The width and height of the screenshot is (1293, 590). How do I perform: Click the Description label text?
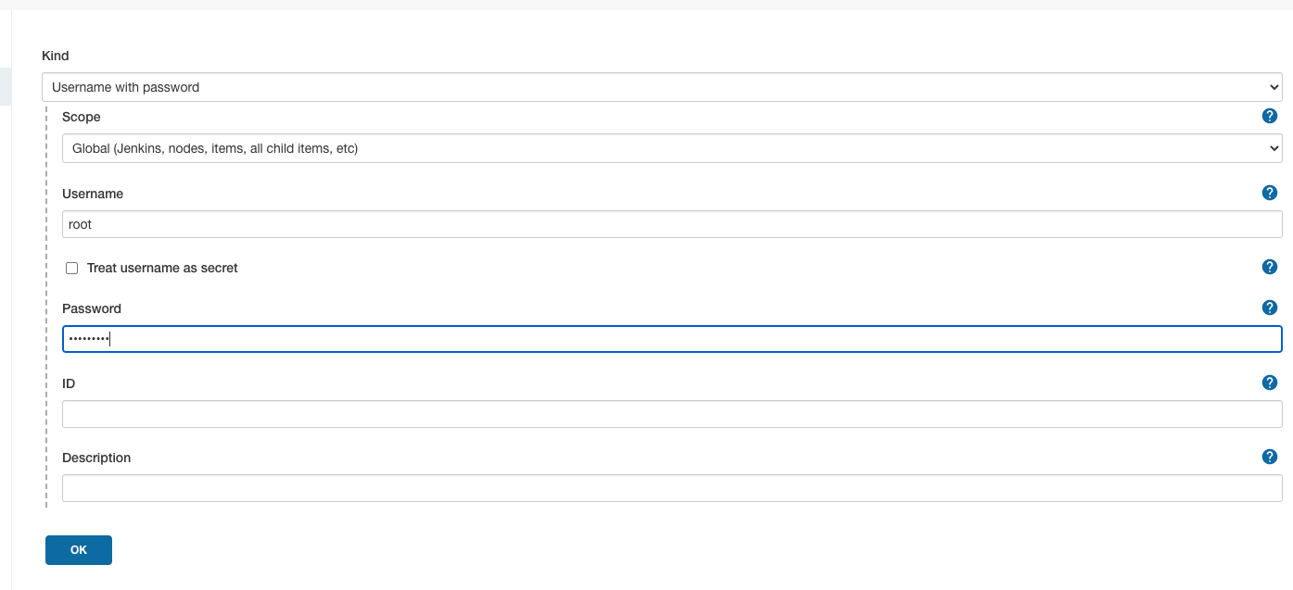tap(96, 458)
